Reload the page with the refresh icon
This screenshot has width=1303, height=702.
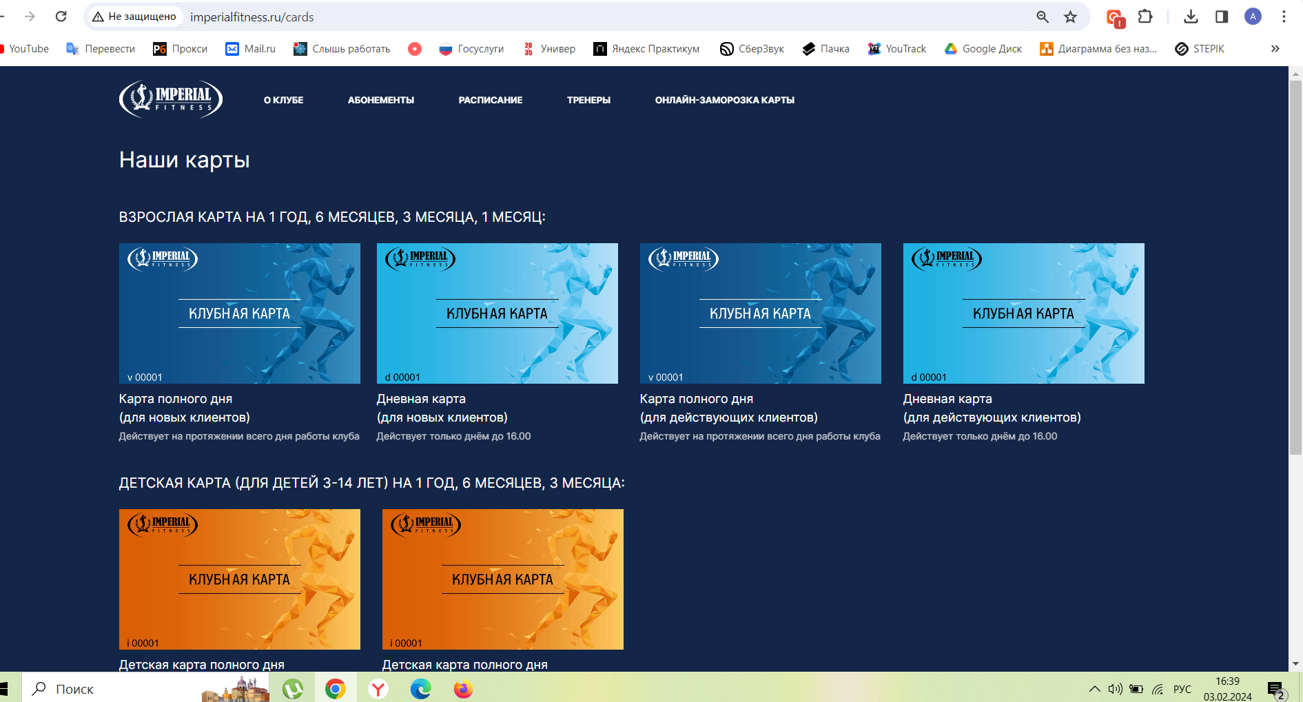click(61, 17)
